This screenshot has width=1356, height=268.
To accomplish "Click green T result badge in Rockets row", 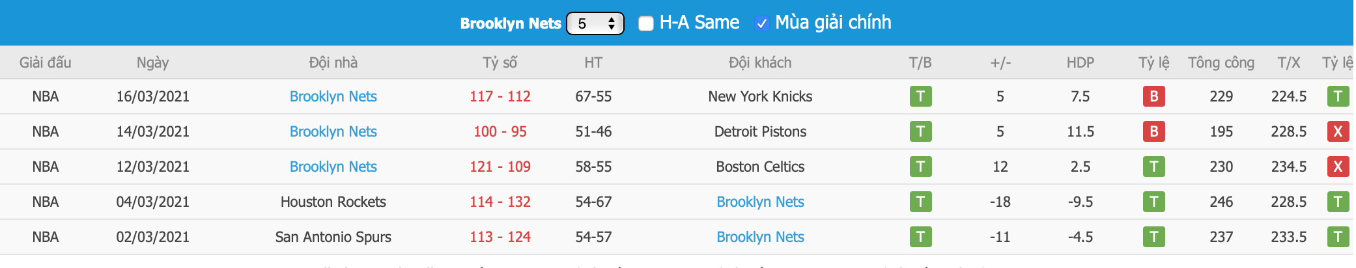I will [920, 202].
